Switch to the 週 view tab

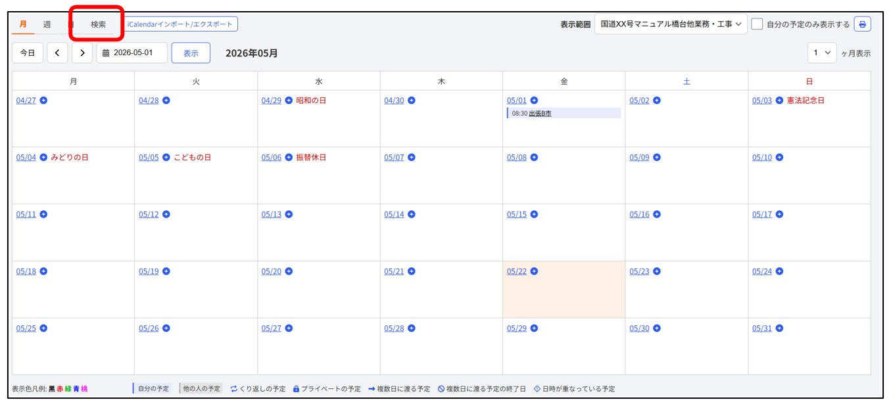(47, 24)
